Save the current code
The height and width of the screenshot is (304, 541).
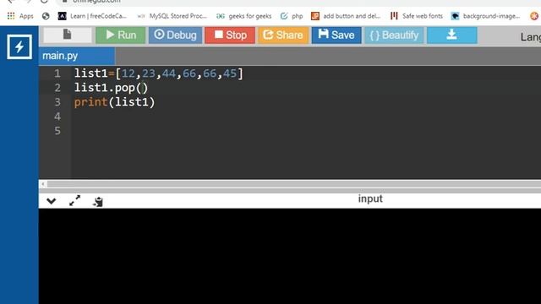point(336,35)
